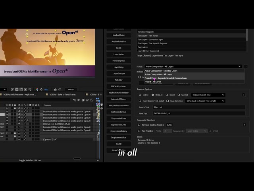
Task: Open the KeyframeOrchestrator tool
Action: click(x=119, y=93)
